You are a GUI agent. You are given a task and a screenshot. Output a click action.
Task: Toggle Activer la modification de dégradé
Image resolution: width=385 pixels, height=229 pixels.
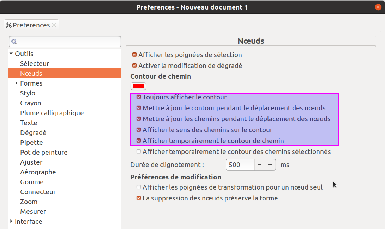(x=134, y=66)
